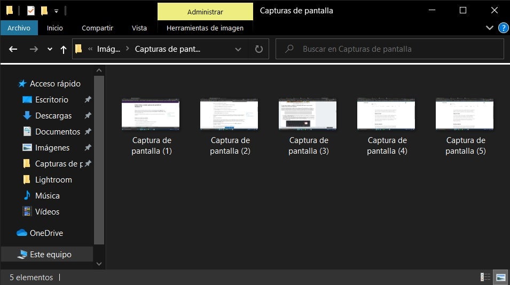Viewport: 510px width, 285px height.
Task: Click New folder icon in quick access toolbar
Action: click(x=44, y=10)
